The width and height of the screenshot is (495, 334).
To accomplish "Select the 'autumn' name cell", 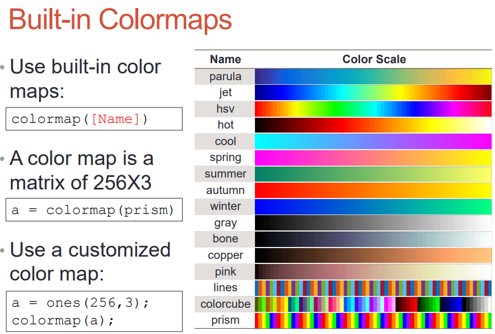I will tap(225, 191).
